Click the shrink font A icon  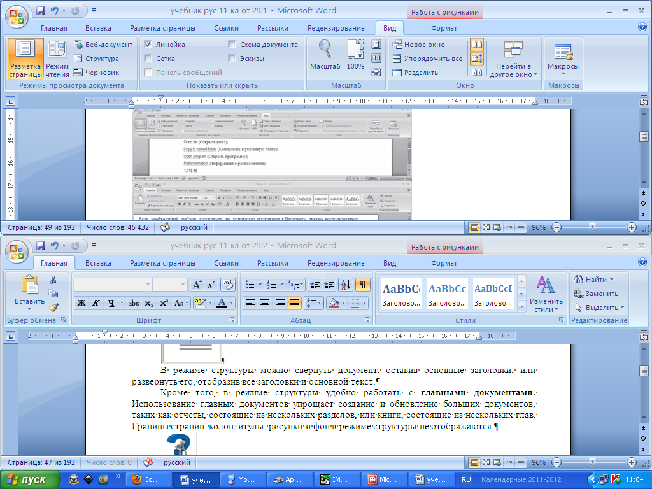click(211, 285)
